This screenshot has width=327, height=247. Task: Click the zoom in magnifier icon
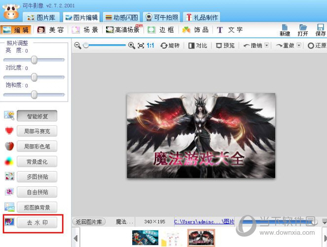click(131, 45)
